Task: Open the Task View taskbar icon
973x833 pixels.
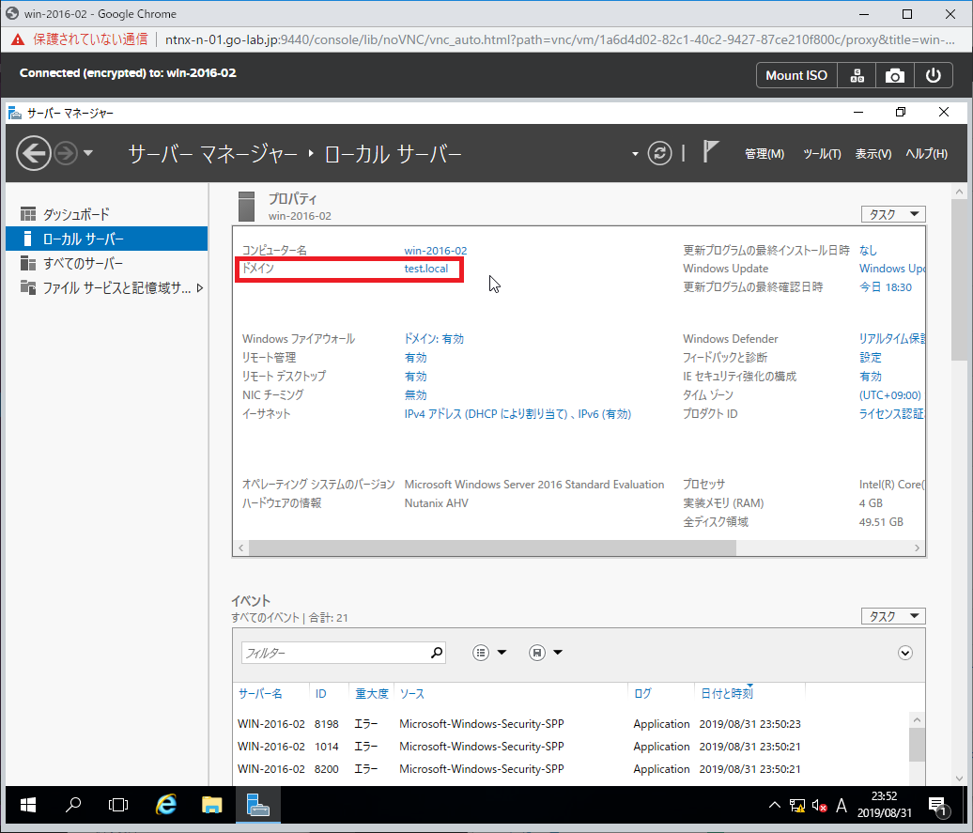Action: coord(118,805)
